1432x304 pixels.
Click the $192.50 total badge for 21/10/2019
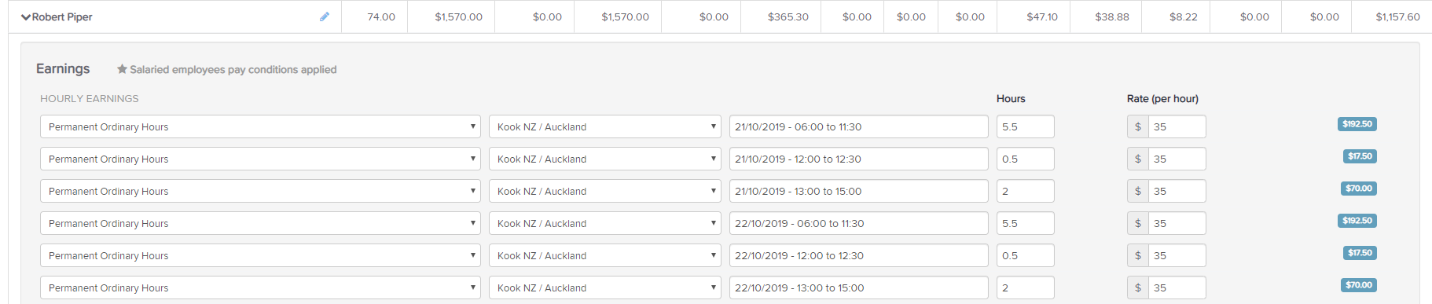1357,124
